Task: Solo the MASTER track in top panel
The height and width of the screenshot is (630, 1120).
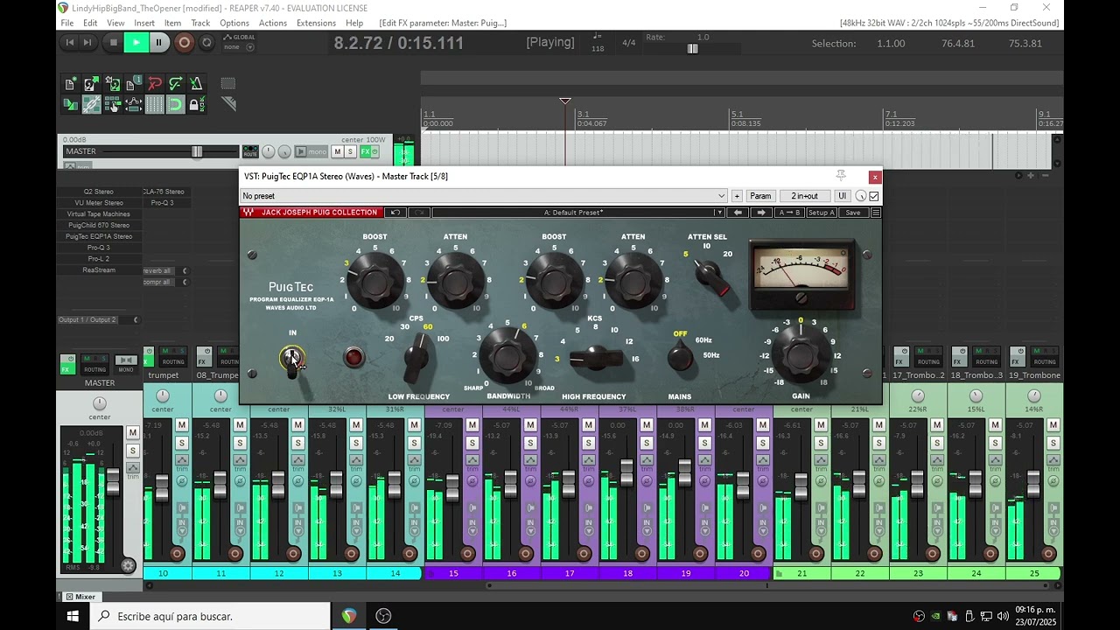Action: (x=350, y=151)
